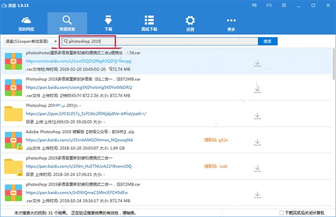Open the link ending #list/path=/
336x217 pixels.
click(86, 113)
